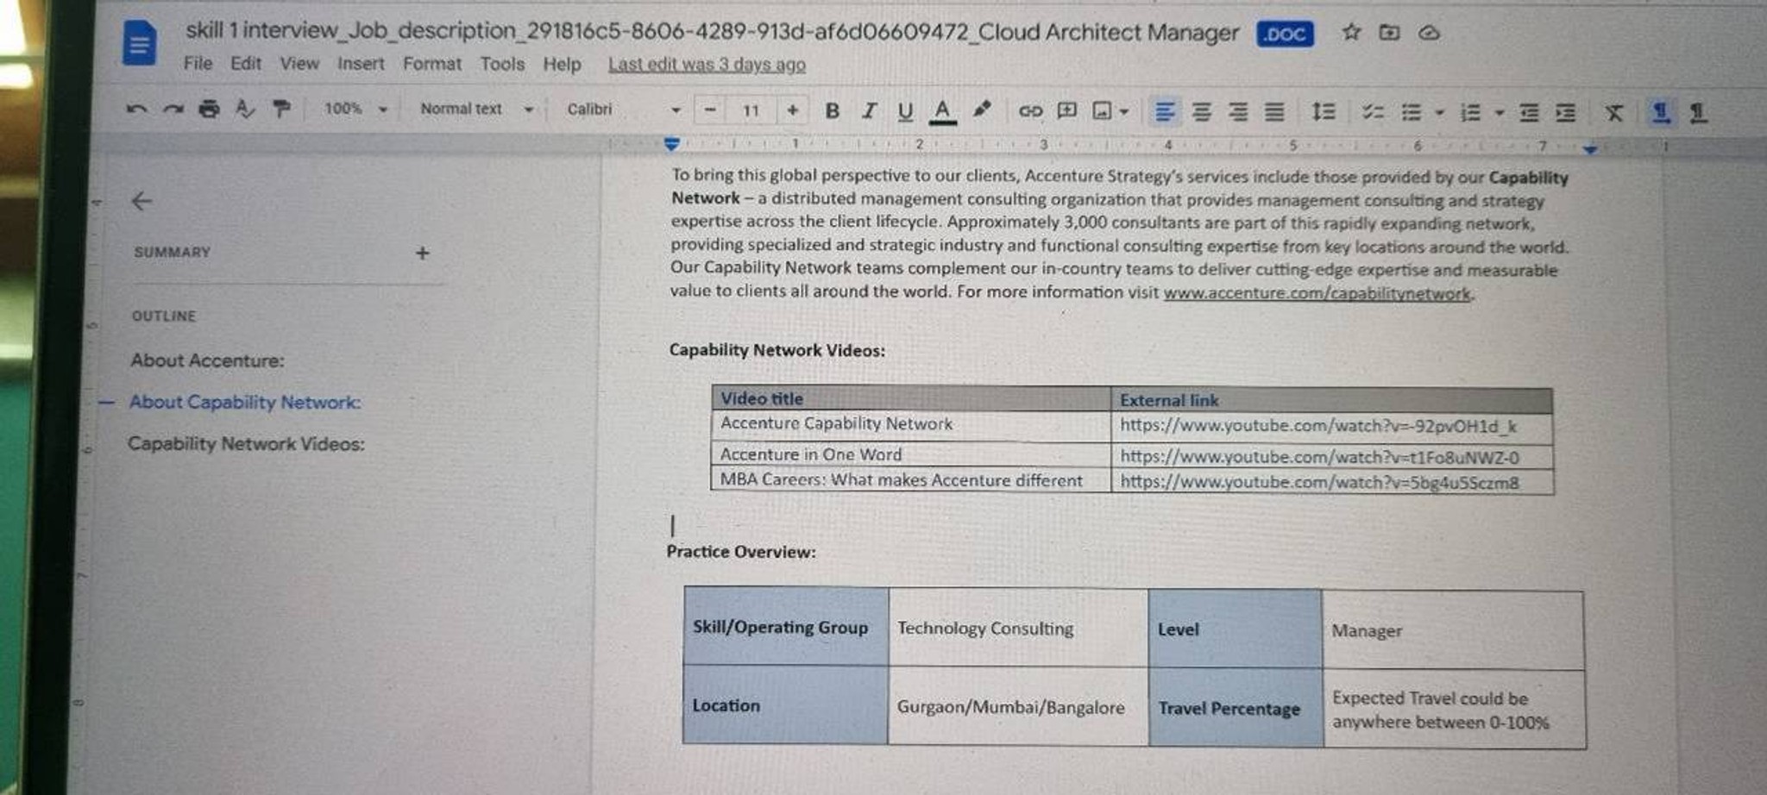Screen dimensions: 1767x795
Task: Increase the font size
Action: click(x=792, y=110)
